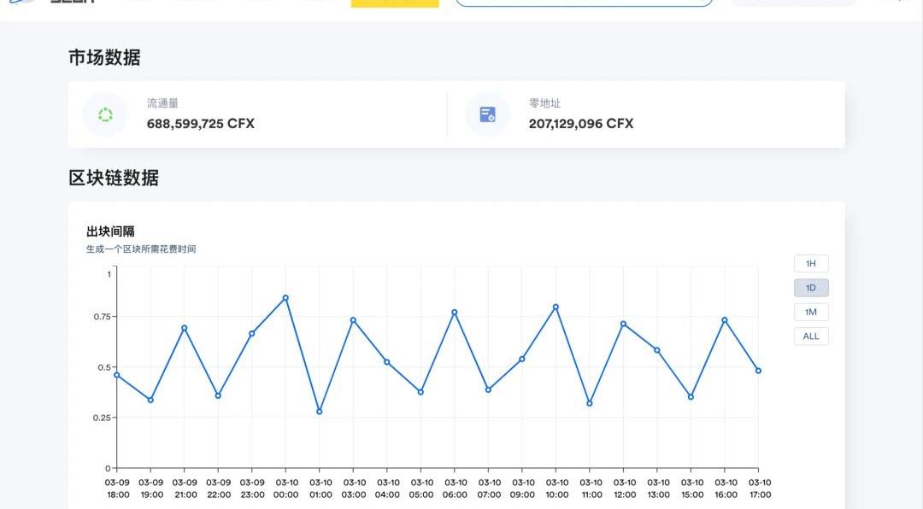Select the data point at 03-10 01:00
Screen dimensions: 923x509
(x=320, y=412)
